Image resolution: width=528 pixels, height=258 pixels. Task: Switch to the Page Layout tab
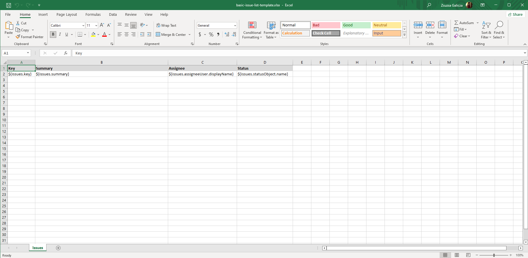click(x=67, y=14)
